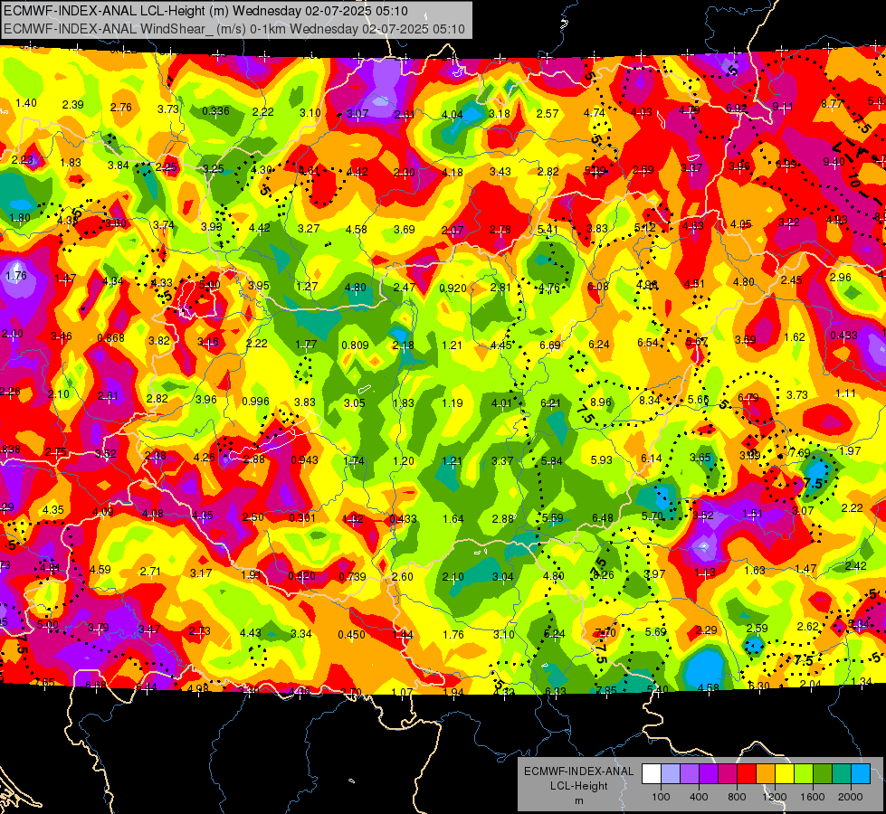Click the wind shear value 2.39
The image size is (886, 814).
[73, 105]
